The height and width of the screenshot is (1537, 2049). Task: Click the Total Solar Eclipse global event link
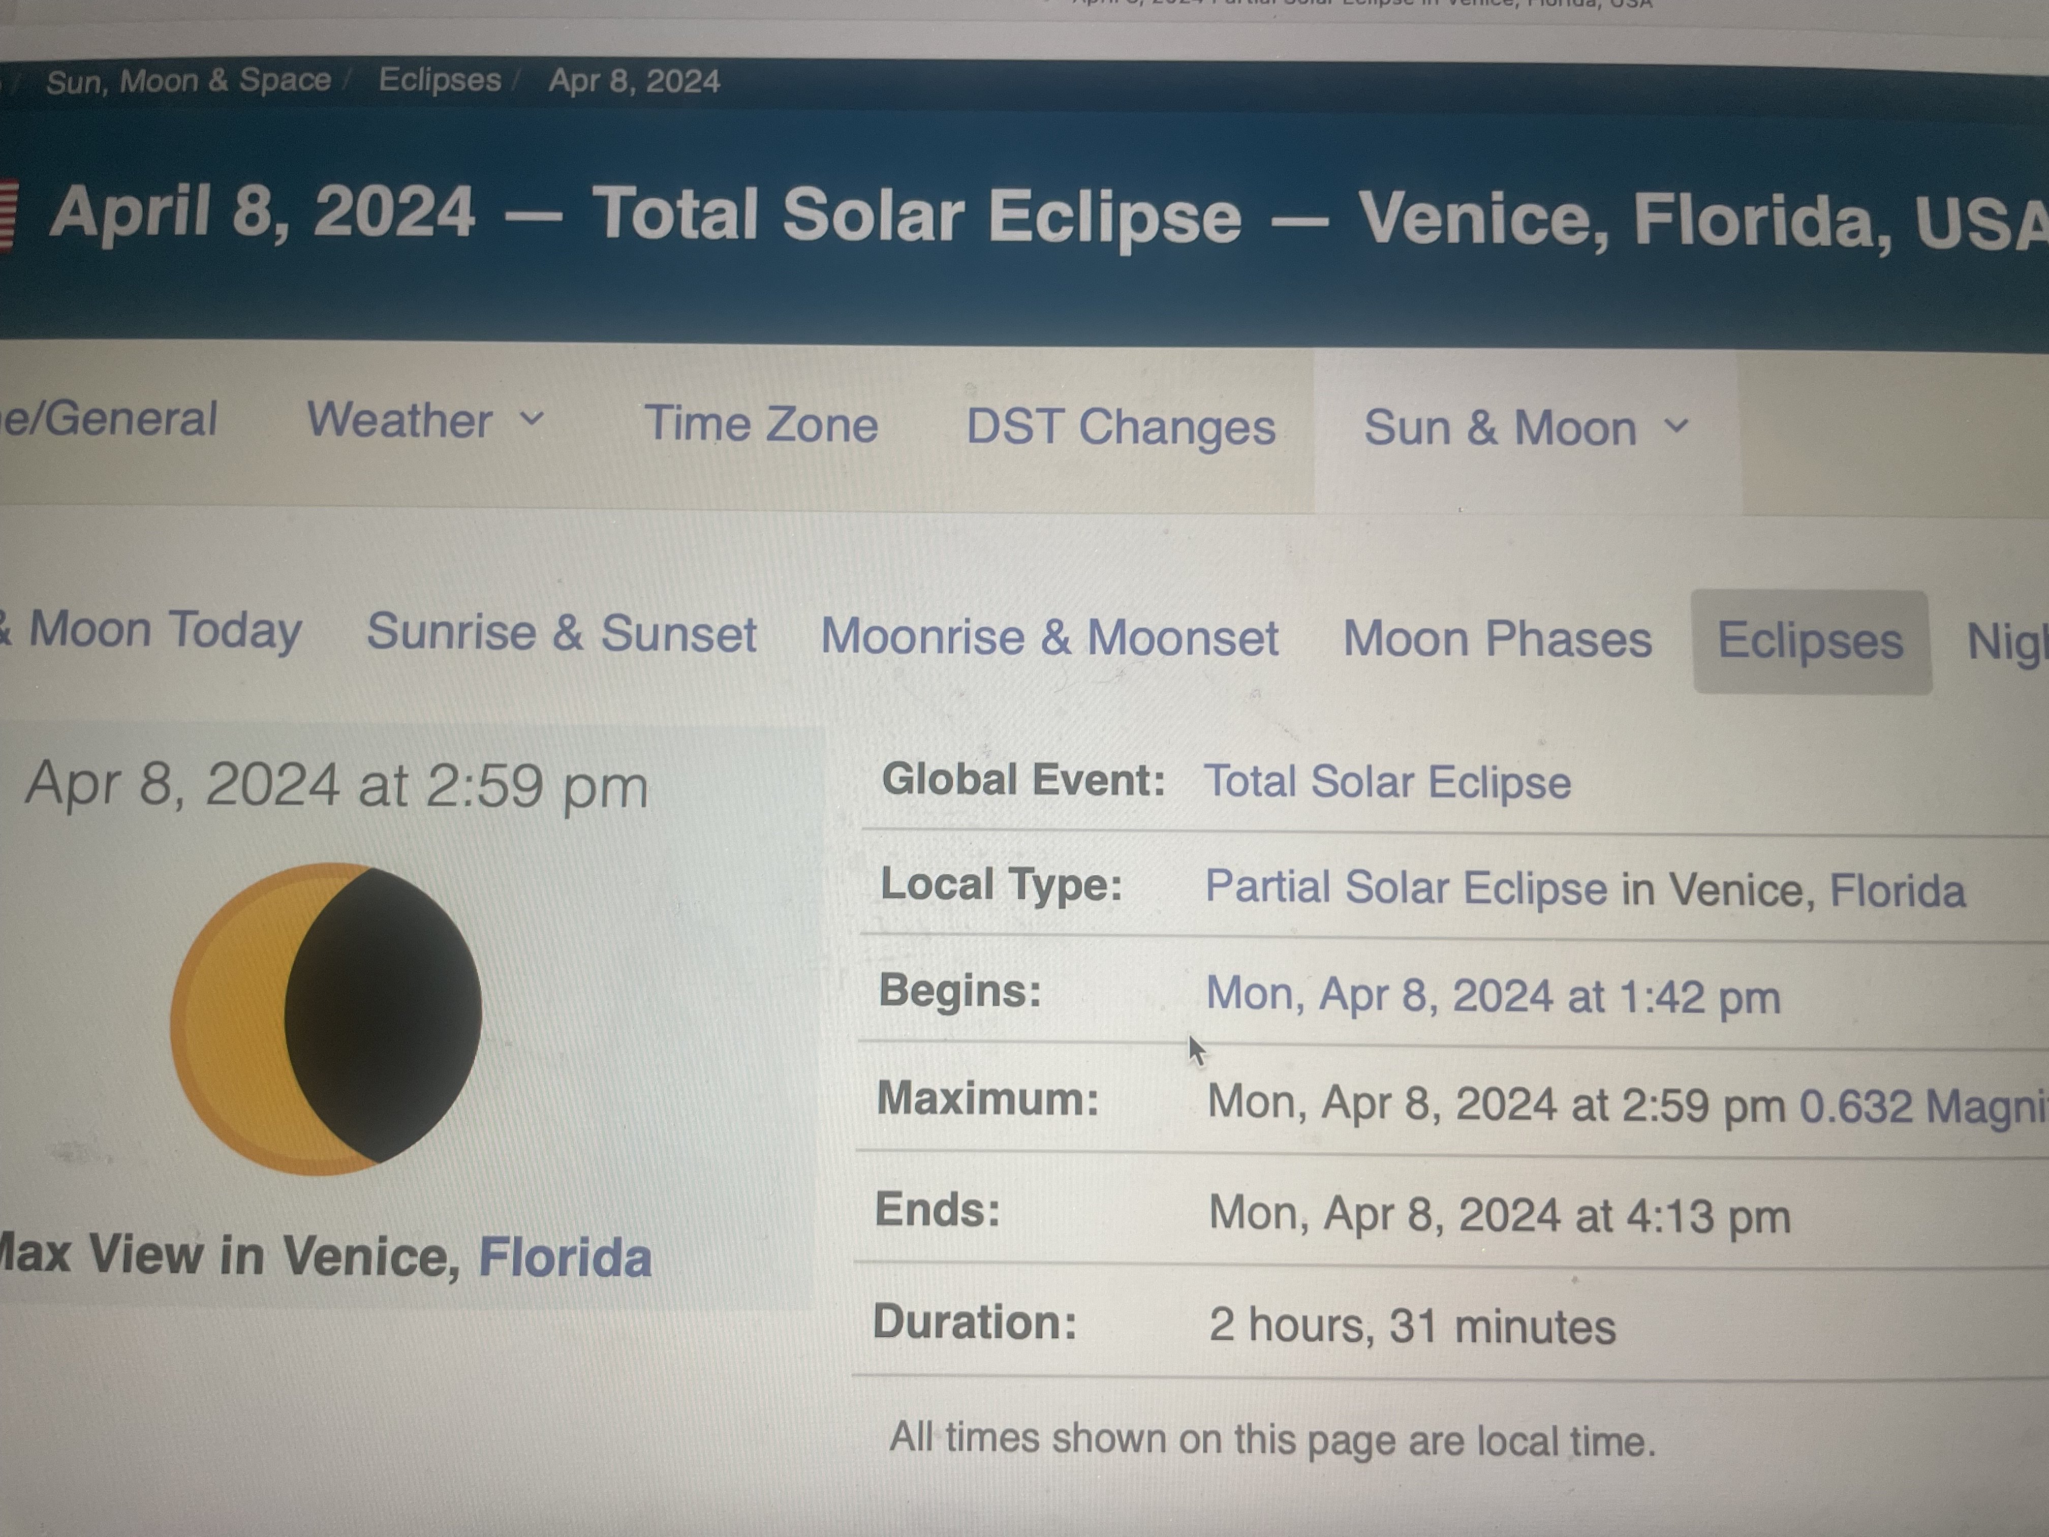(1387, 782)
